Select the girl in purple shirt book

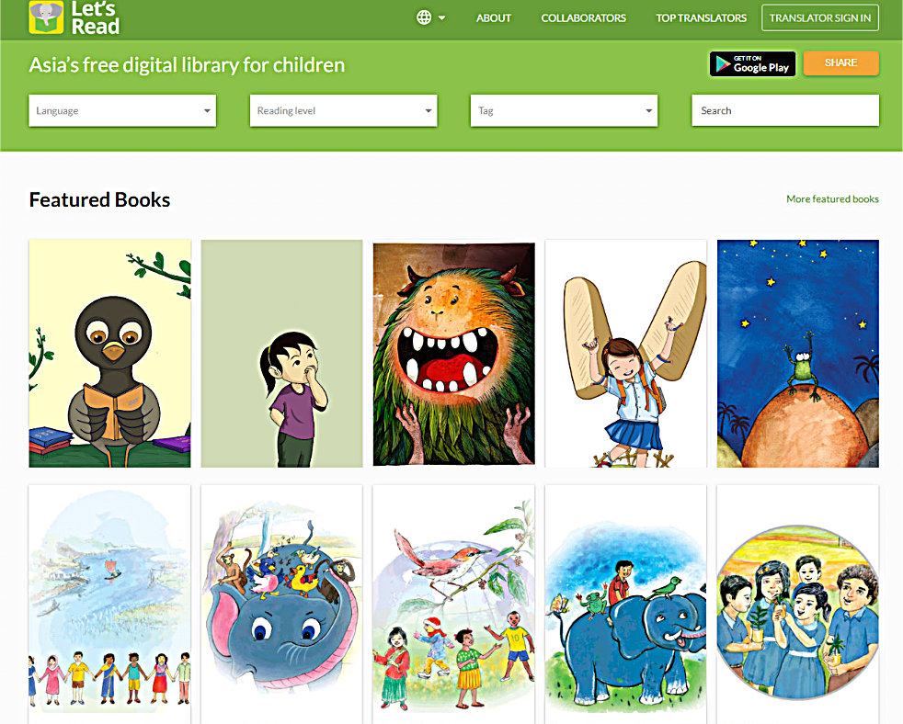point(282,354)
